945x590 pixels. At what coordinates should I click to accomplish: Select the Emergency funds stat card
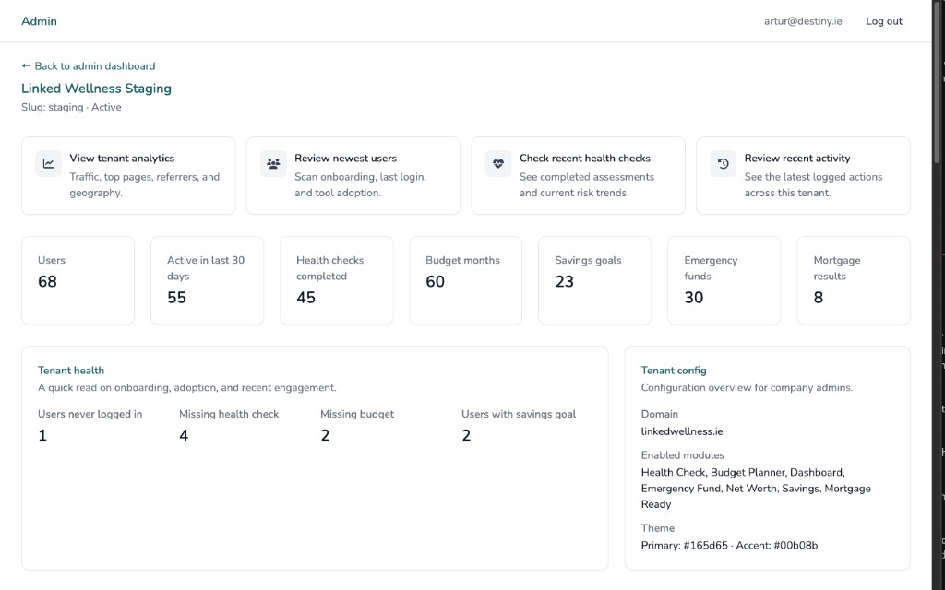tap(724, 280)
